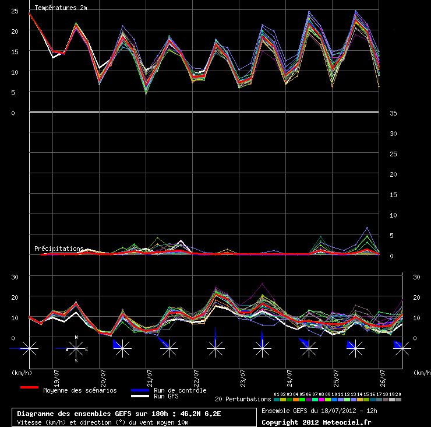Click the wind rose left of the 19/07 label
Screen dimensions: 431x427
pyautogui.click(x=30, y=349)
